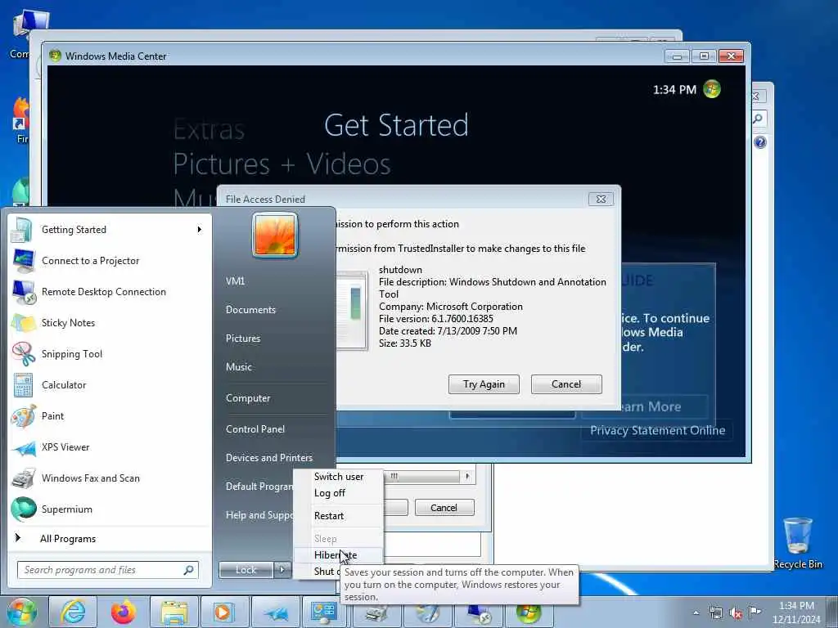Open Devices and Printers
This screenshot has width=838, height=628.
269,458
